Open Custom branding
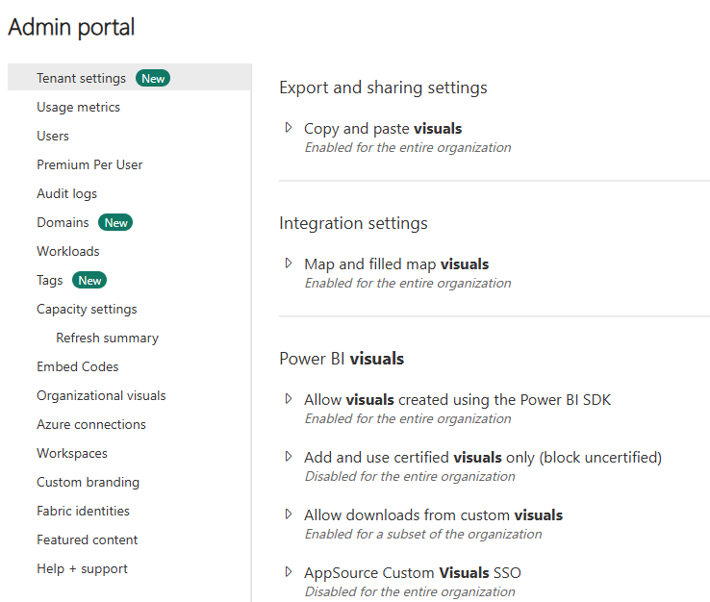 click(x=88, y=482)
